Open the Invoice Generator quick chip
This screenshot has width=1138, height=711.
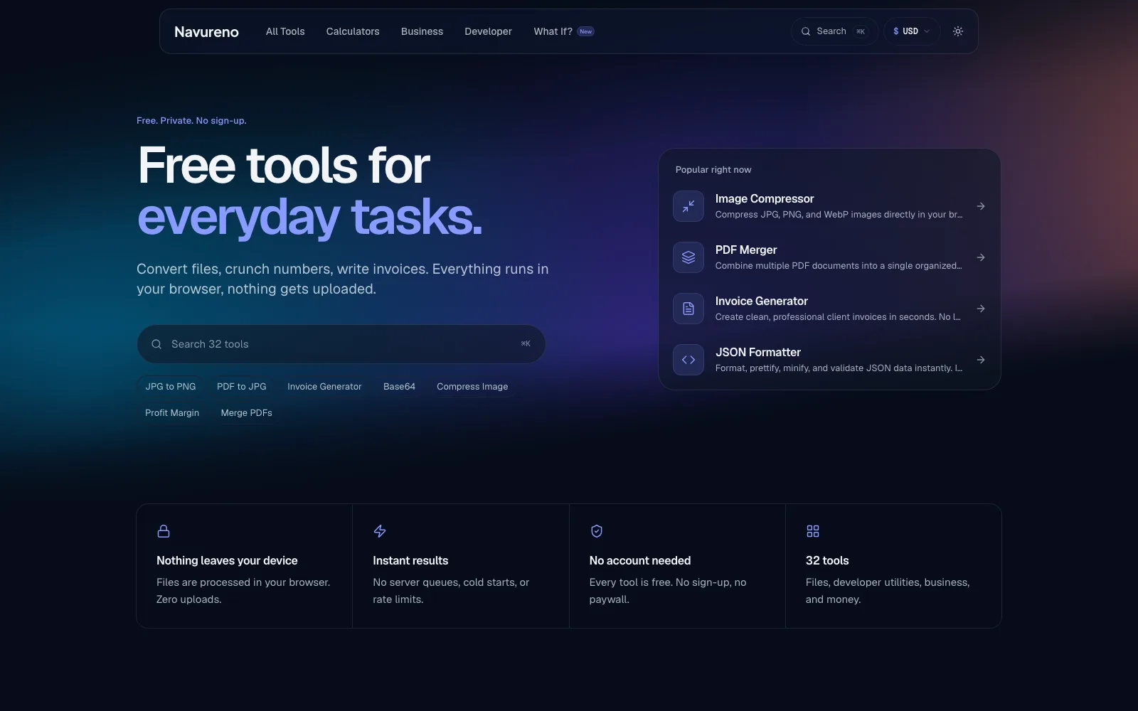(x=324, y=387)
